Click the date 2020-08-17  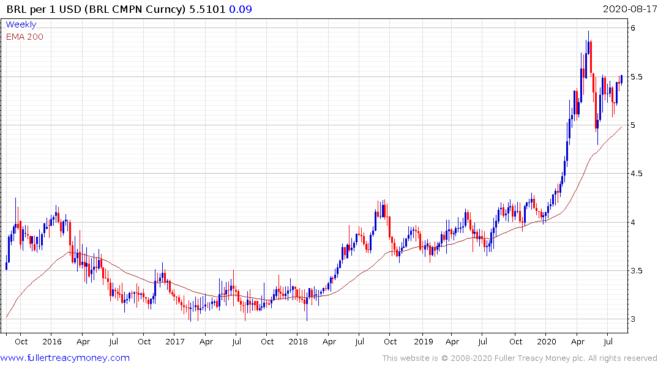(629, 9)
